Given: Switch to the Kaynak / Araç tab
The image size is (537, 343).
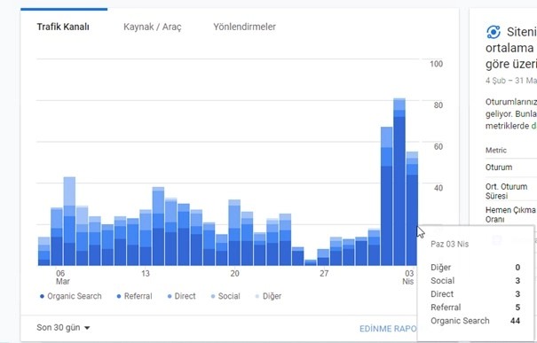Looking at the screenshot, I should click(x=153, y=27).
